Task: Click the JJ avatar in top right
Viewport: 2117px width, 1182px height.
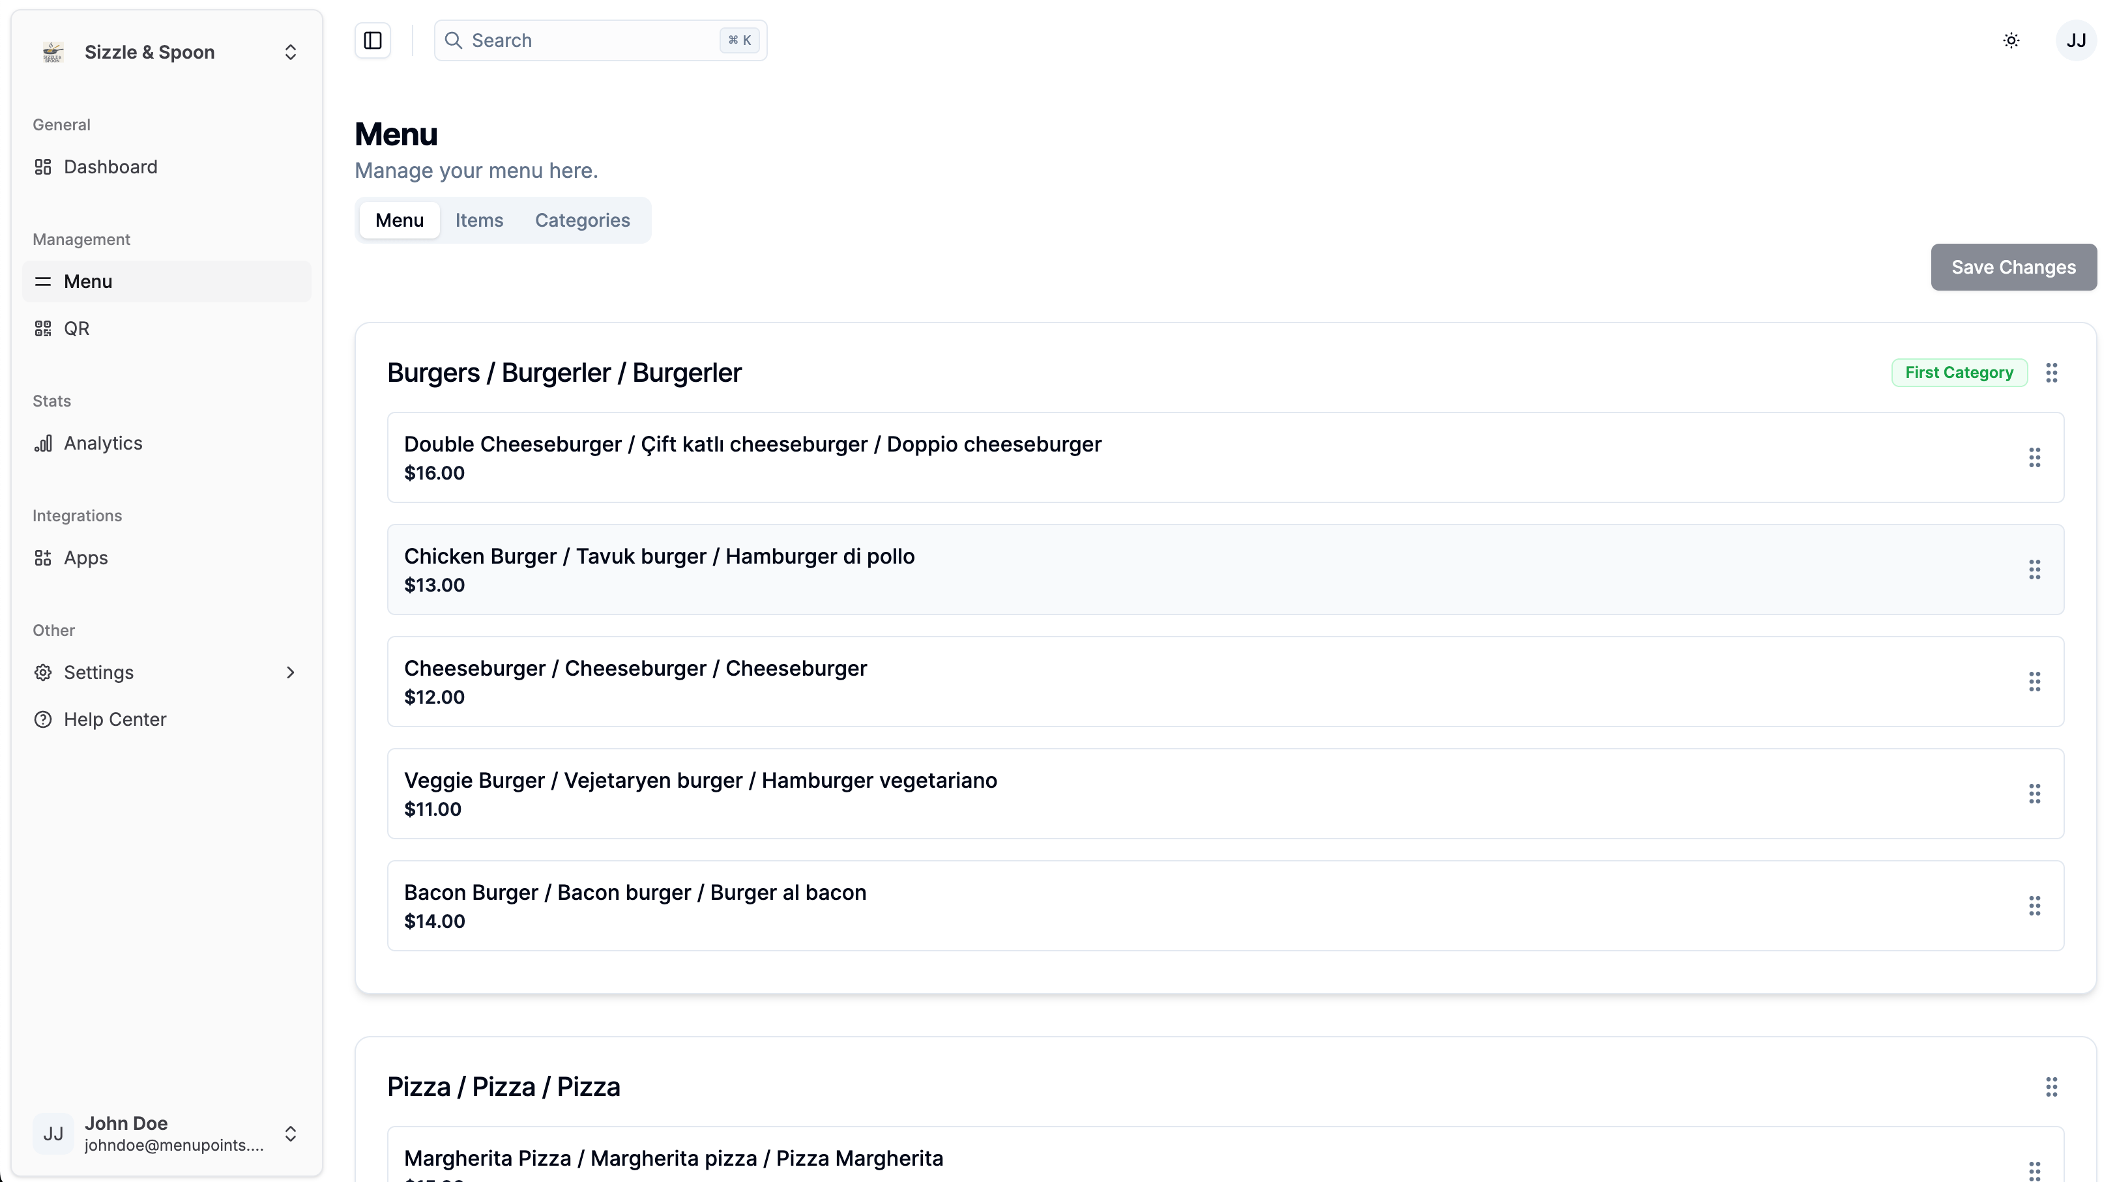Action: [2076, 40]
